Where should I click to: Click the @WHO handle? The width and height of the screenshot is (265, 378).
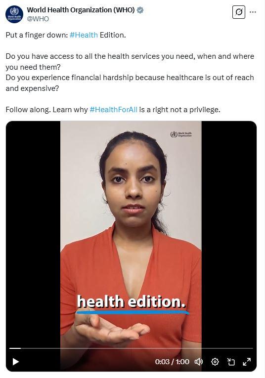[x=38, y=19]
